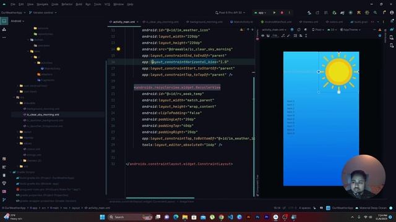Image resolution: width=396 pixels, height=222 pixels.
Task: Open more run actions menu beside stop
Action: [290, 12]
